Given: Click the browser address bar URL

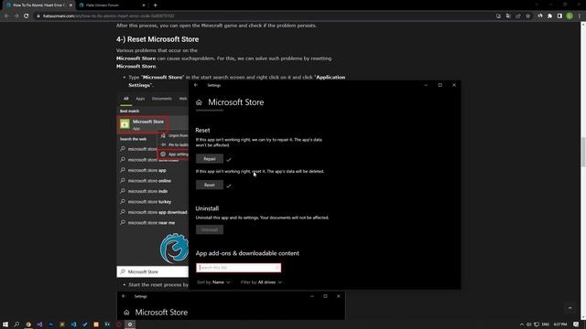Looking at the screenshot, I should coord(108,16).
